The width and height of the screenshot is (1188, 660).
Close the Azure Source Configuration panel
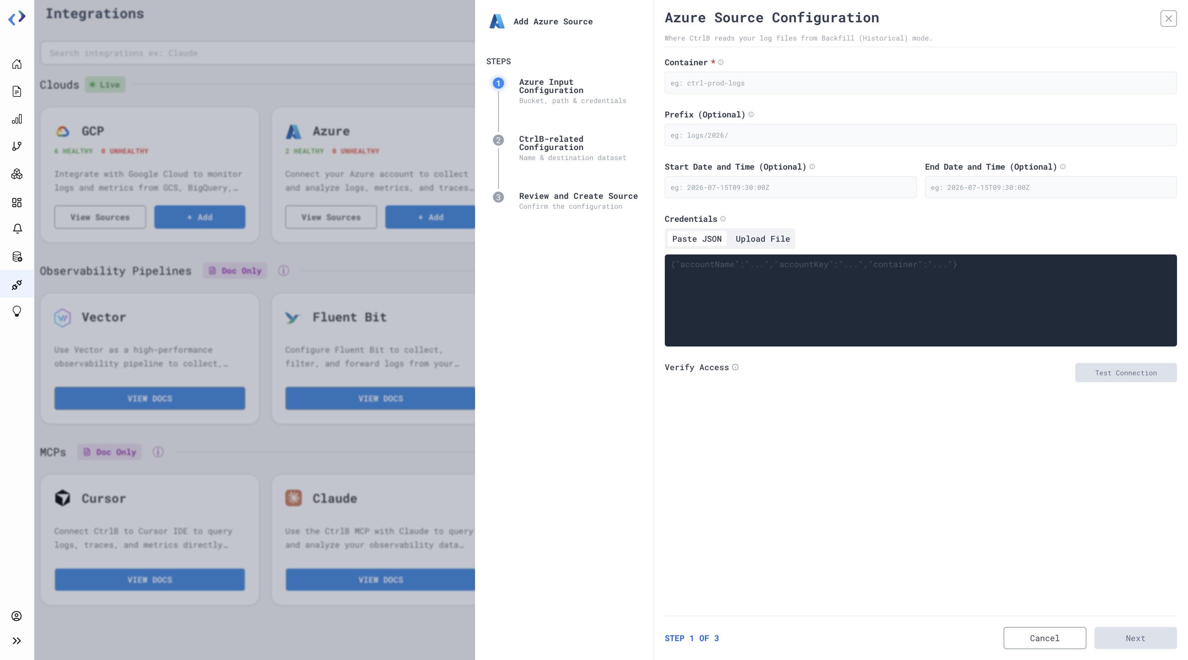tap(1169, 19)
